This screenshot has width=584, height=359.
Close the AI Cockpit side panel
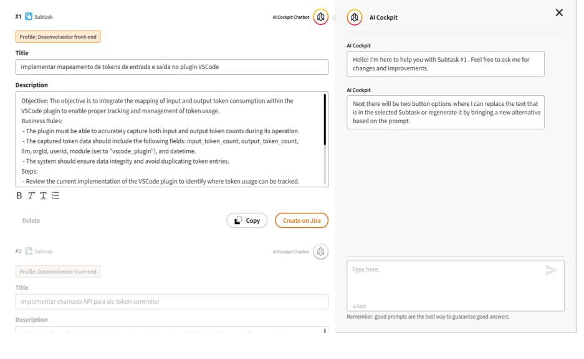coord(558,12)
